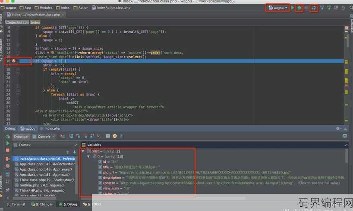This screenshot has height=211, width=353.
Task: Open the wagou run configuration dropdown
Action: [x=278, y=8]
